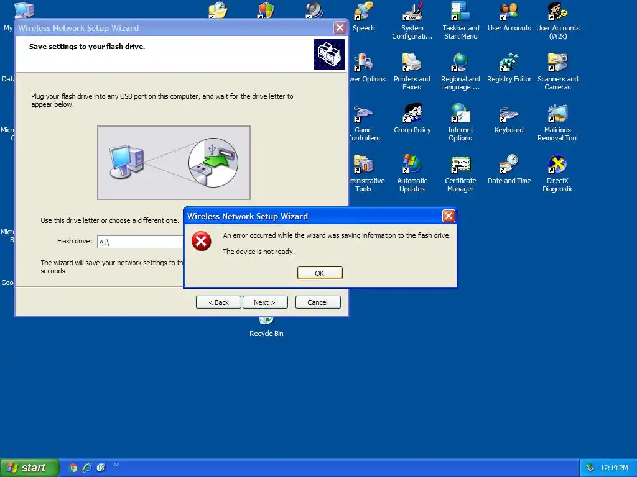Open the Start menu
The height and width of the screenshot is (477, 637).
pyautogui.click(x=30, y=468)
